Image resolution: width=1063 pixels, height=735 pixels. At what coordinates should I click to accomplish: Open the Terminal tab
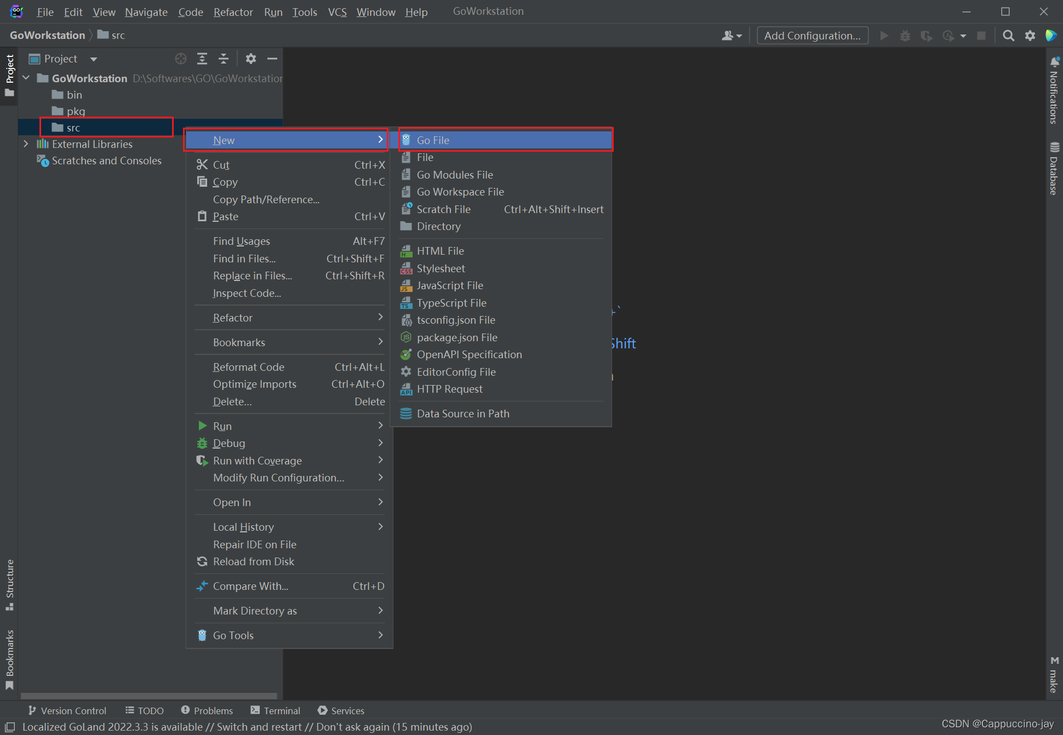click(276, 710)
